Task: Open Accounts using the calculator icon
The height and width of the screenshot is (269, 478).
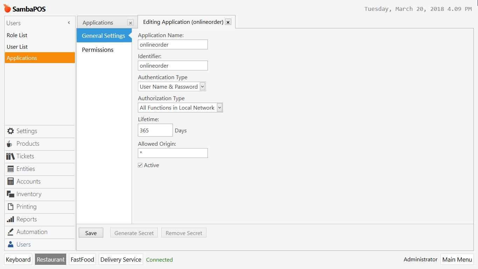Action: (x=10, y=182)
